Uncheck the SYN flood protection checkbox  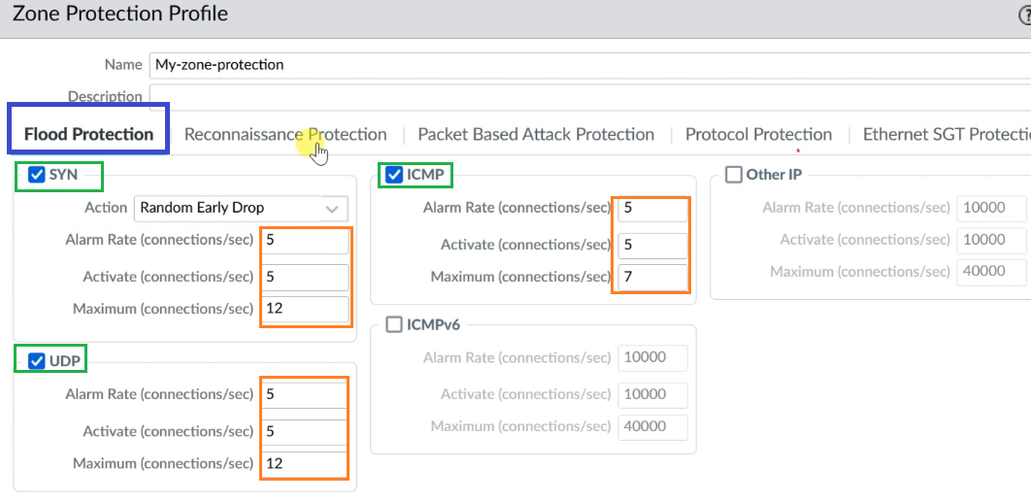(37, 175)
